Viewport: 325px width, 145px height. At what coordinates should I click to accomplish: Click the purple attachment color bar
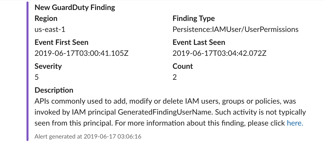[27, 72]
